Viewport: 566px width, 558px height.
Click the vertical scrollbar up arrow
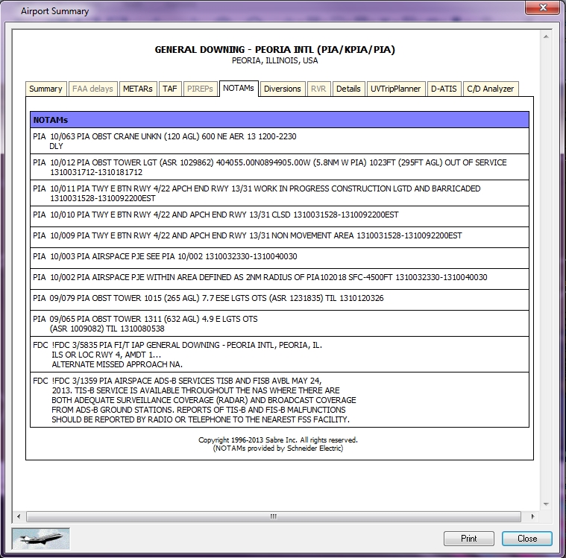546,37
